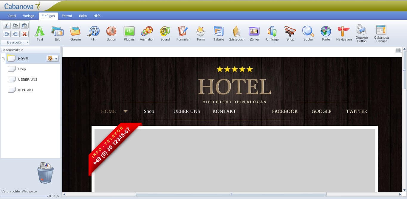The width and height of the screenshot is (407, 199).
Task: Insert the Shop module
Action: pyautogui.click(x=290, y=33)
